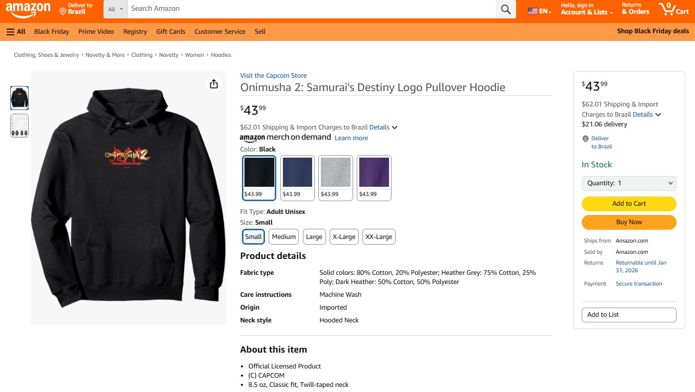Click the Deliver to Brazil location pin
This screenshot has height=392, width=695.
pos(63,11)
